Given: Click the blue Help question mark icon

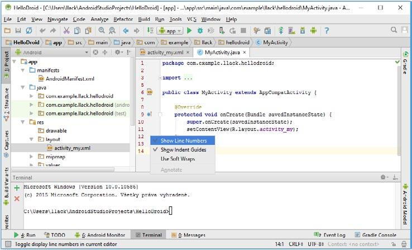Looking at the screenshot, I should (327, 31).
